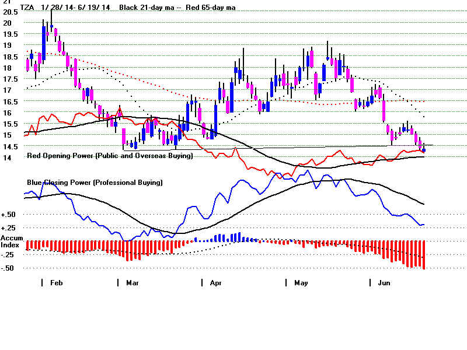Click the 19 price axis label
Screen dimensions: 467x350
click(7, 45)
